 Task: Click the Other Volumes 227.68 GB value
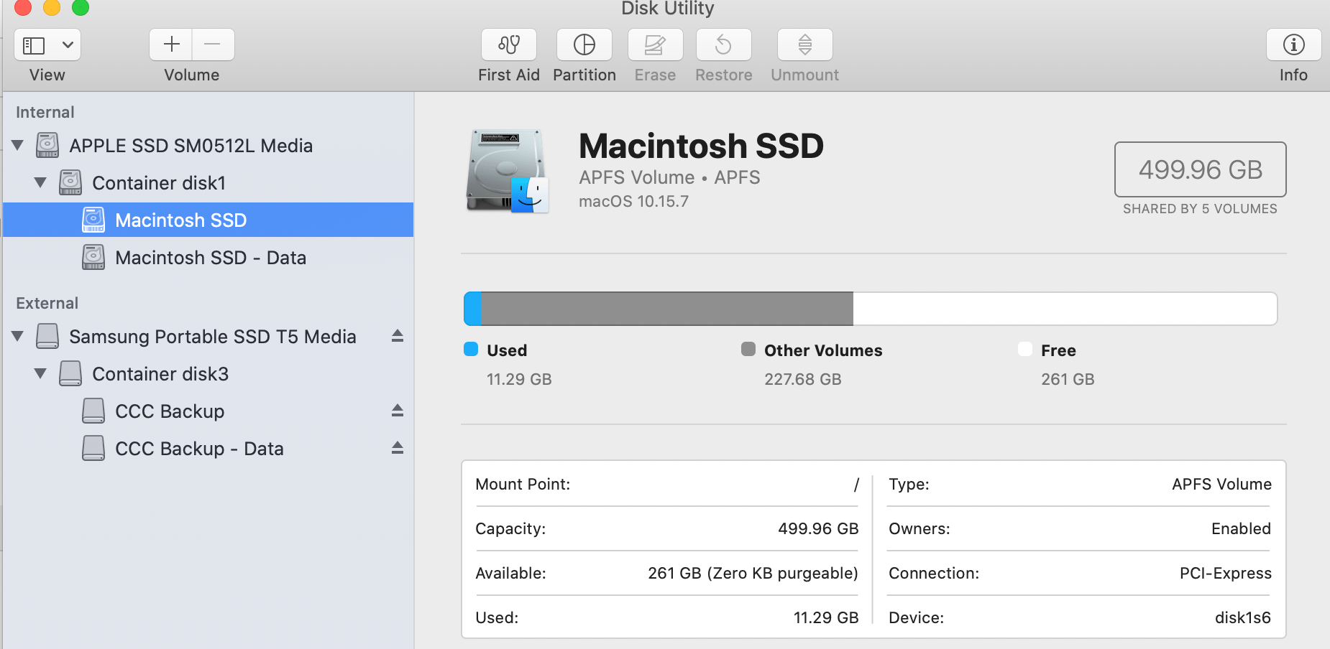pos(802,379)
